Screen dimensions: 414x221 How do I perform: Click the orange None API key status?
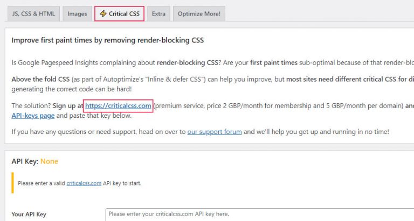pos(49,161)
